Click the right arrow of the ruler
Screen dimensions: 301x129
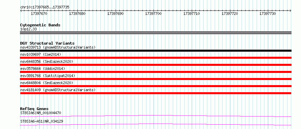click(290, 11)
